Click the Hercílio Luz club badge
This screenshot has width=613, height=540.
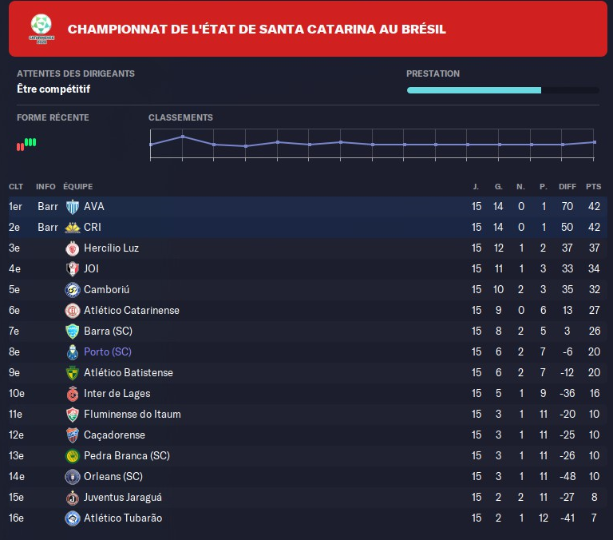pyautogui.click(x=72, y=248)
